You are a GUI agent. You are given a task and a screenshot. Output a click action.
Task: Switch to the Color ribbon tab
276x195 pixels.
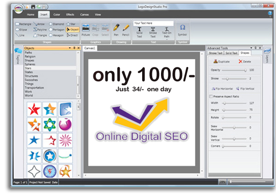click(57, 15)
